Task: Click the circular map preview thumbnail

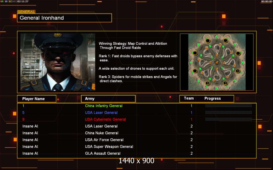Action: click(217, 62)
